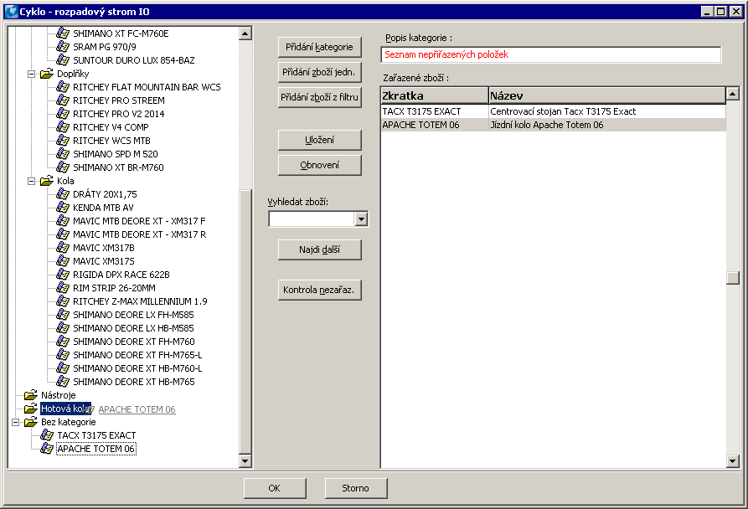Click the item icon beside RITCHEY FLAT MOUNTAIN BAR WCS
This screenshot has width=748, height=509.
(63, 87)
